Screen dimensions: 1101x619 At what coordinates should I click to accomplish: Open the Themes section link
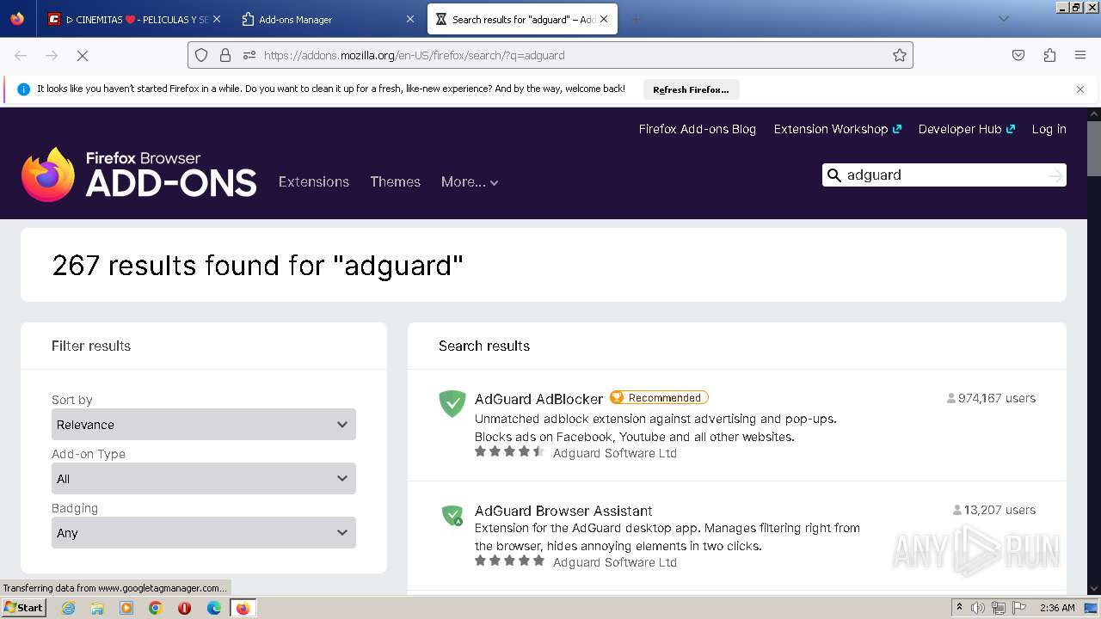(x=395, y=181)
